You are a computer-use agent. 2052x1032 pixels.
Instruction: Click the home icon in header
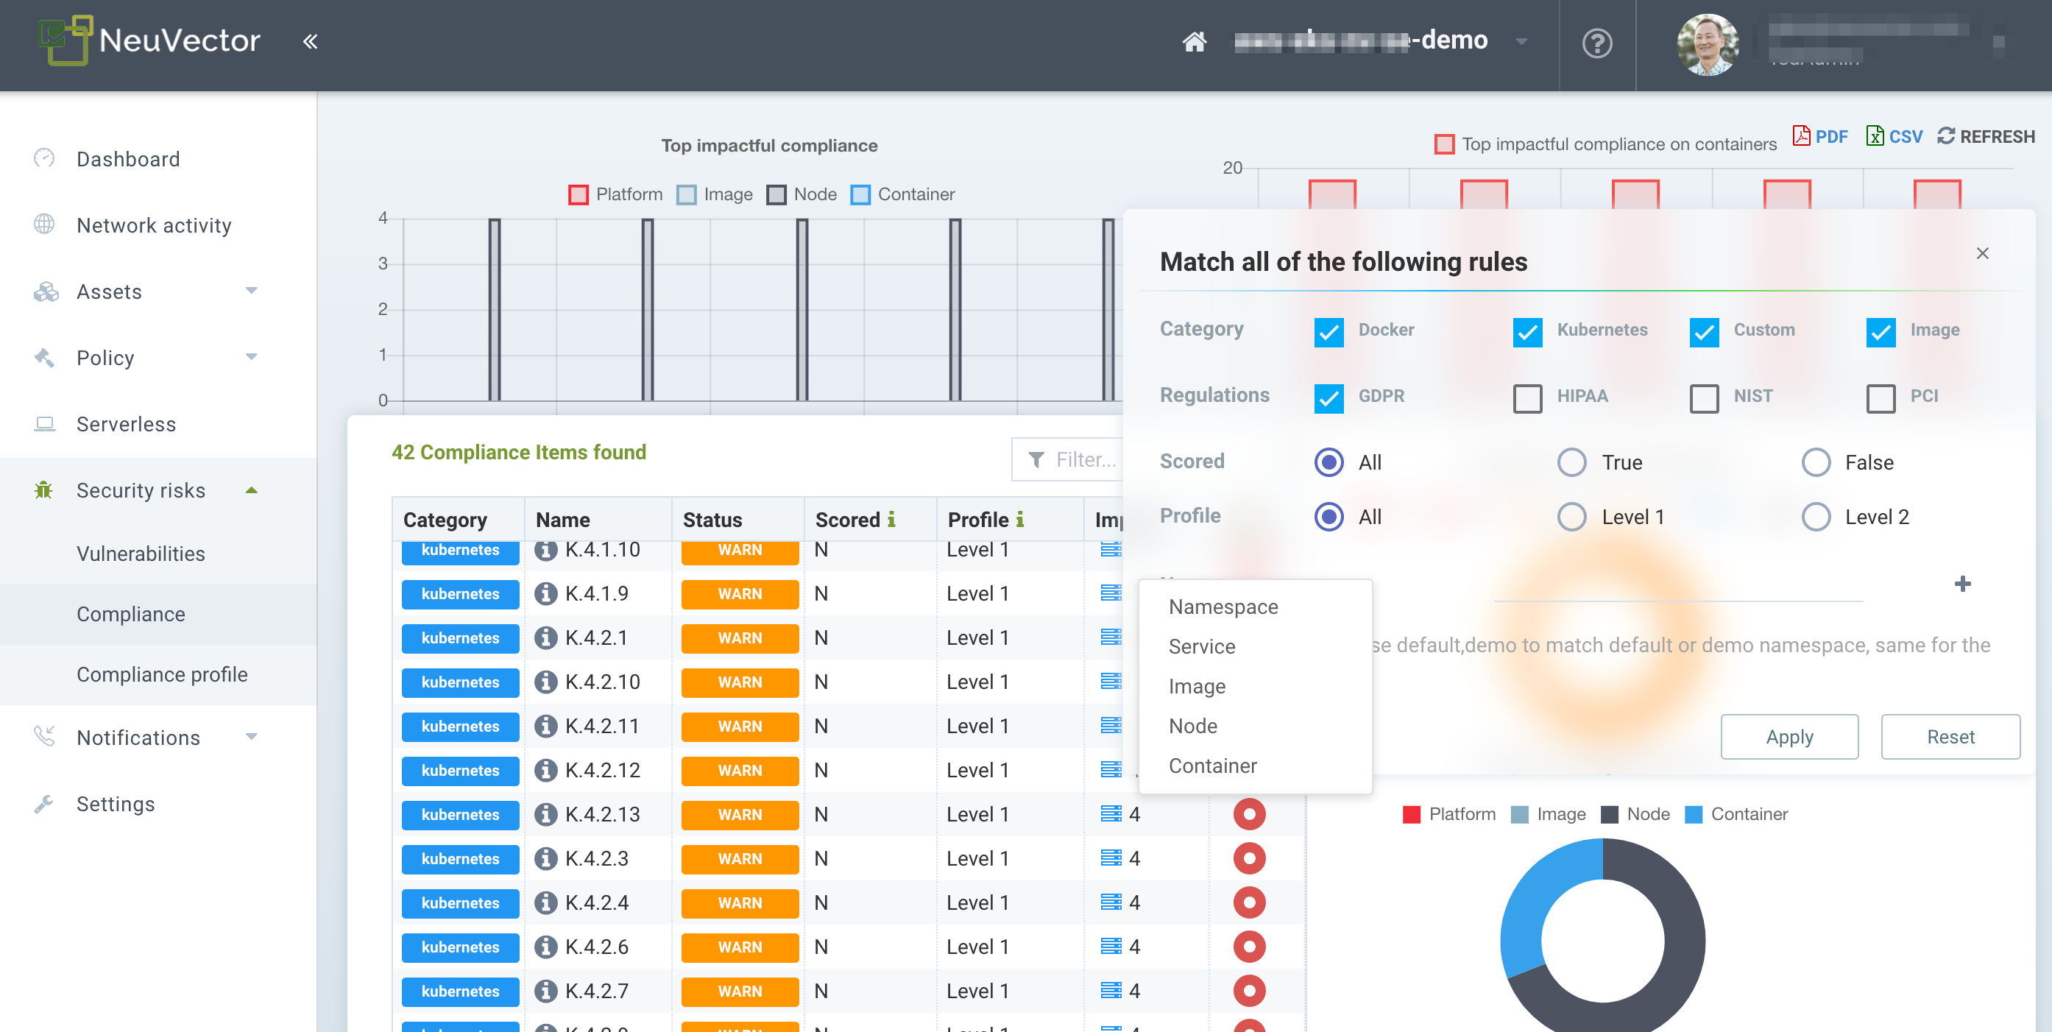pos(1193,41)
